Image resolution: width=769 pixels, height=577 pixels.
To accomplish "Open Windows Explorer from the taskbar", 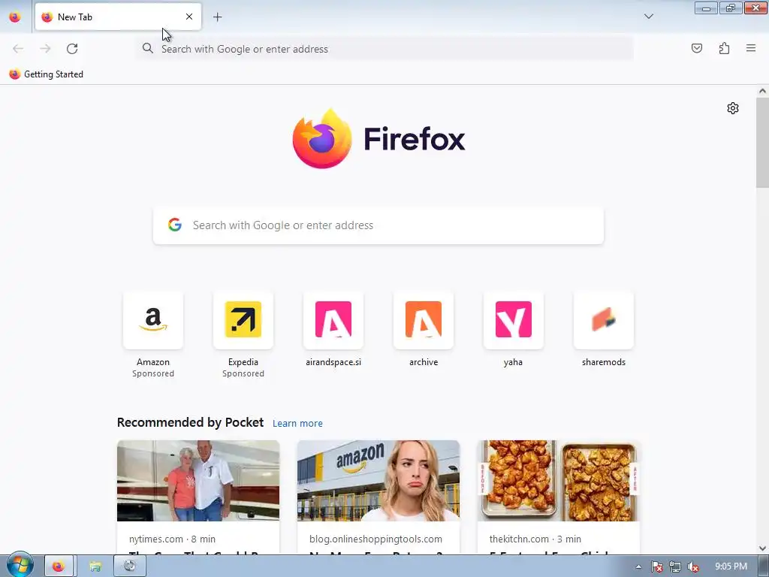I will tap(95, 566).
